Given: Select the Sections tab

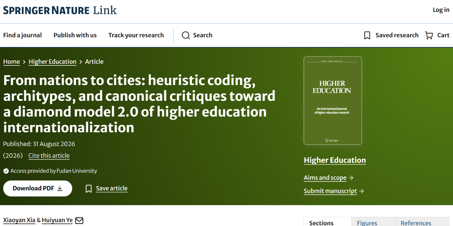Looking at the screenshot, I should point(321,223).
